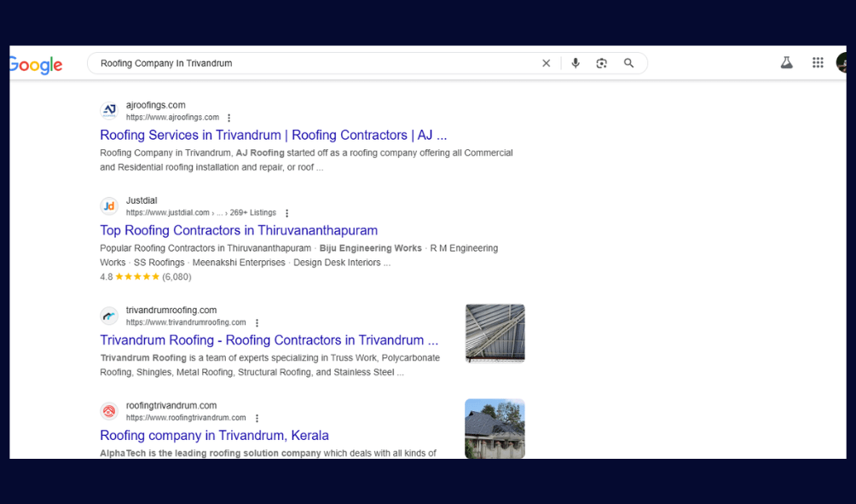This screenshot has height=504, width=856.
Task: Click the Biju Engineering Works text
Action: point(371,248)
